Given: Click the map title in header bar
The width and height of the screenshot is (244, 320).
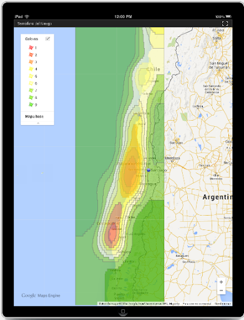Looking at the screenshot, I should point(34,24).
